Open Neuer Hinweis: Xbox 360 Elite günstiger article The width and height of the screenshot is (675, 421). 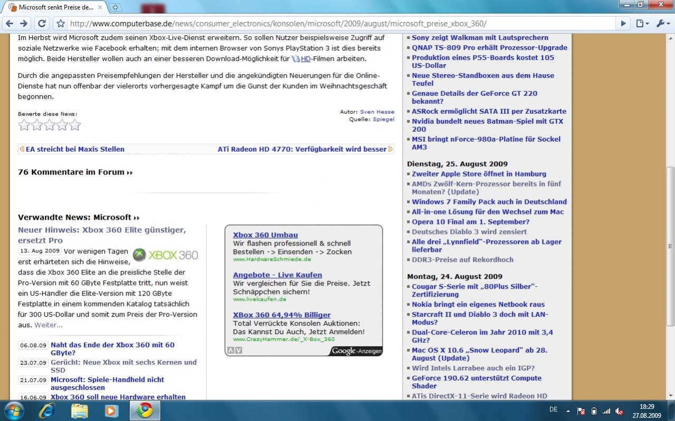pos(102,235)
